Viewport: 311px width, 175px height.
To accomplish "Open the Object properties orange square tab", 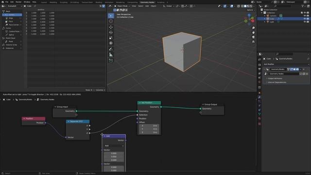I will pos(259,93).
